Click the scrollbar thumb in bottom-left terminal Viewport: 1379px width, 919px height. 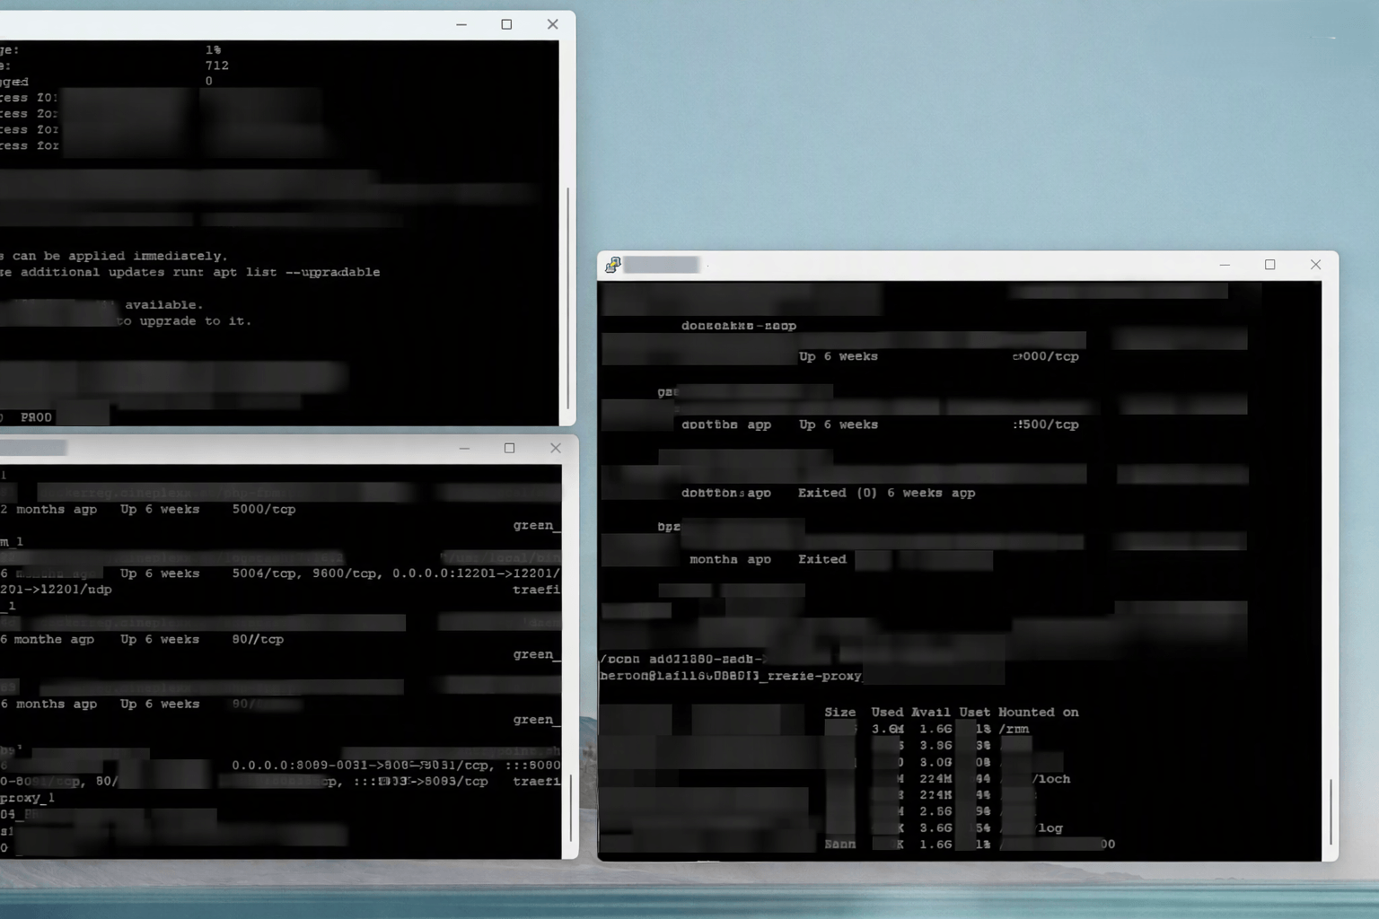(571, 806)
